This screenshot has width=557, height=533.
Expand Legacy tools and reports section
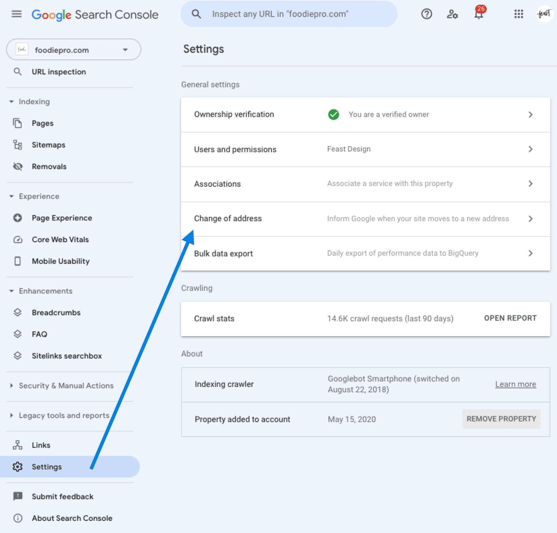pos(11,415)
